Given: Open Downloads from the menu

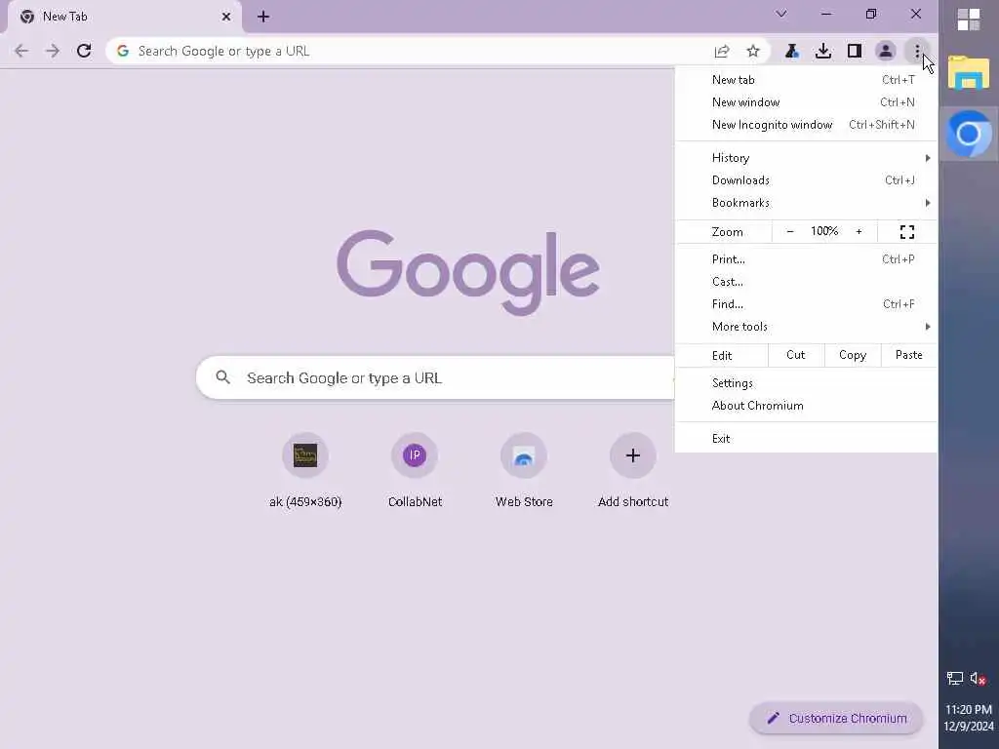Looking at the screenshot, I should 806,180.
